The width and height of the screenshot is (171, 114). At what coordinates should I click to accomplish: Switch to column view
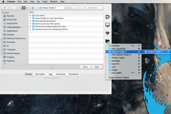tap(27, 8)
